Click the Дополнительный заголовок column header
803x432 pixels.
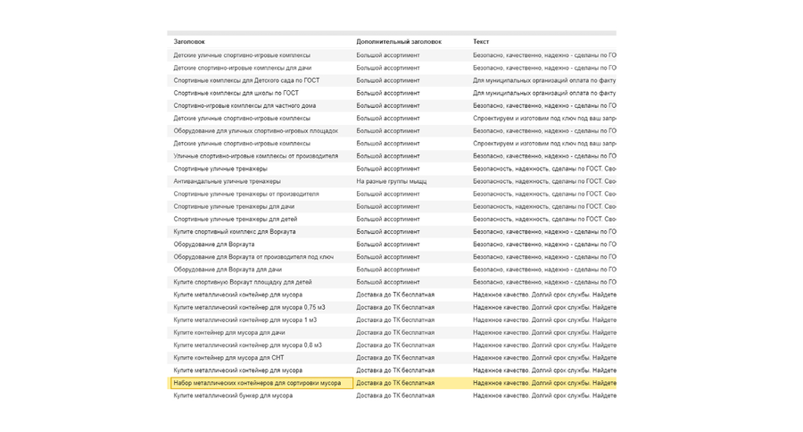tap(399, 42)
